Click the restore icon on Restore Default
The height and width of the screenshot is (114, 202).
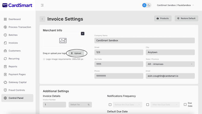coord(178,18)
